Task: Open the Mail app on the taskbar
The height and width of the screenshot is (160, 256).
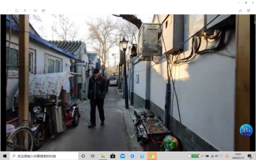Action: point(122,156)
